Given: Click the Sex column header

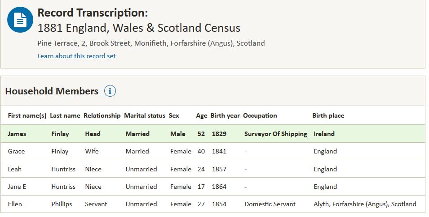Looking at the screenshot, I should (x=174, y=115).
